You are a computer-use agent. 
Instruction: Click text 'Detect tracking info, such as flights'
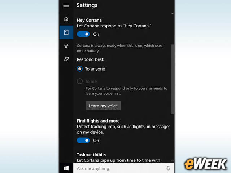coord(111,127)
